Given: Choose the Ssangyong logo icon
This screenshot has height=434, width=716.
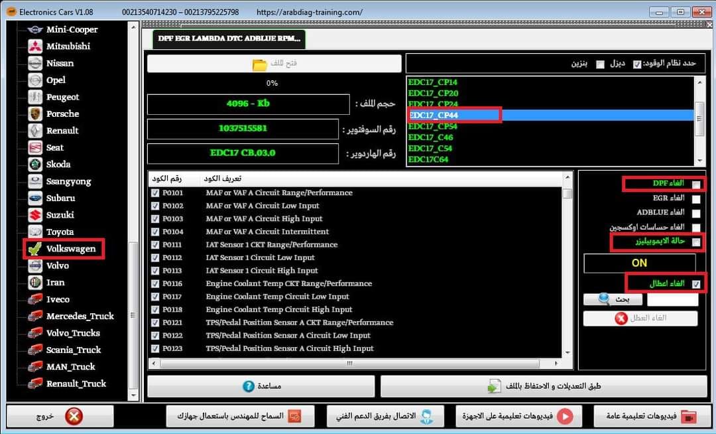Looking at the screenshot, I should coord(35,181).
